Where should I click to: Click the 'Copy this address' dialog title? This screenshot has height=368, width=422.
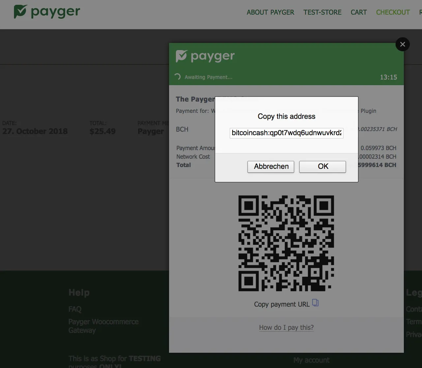click(x=286, y=116)
